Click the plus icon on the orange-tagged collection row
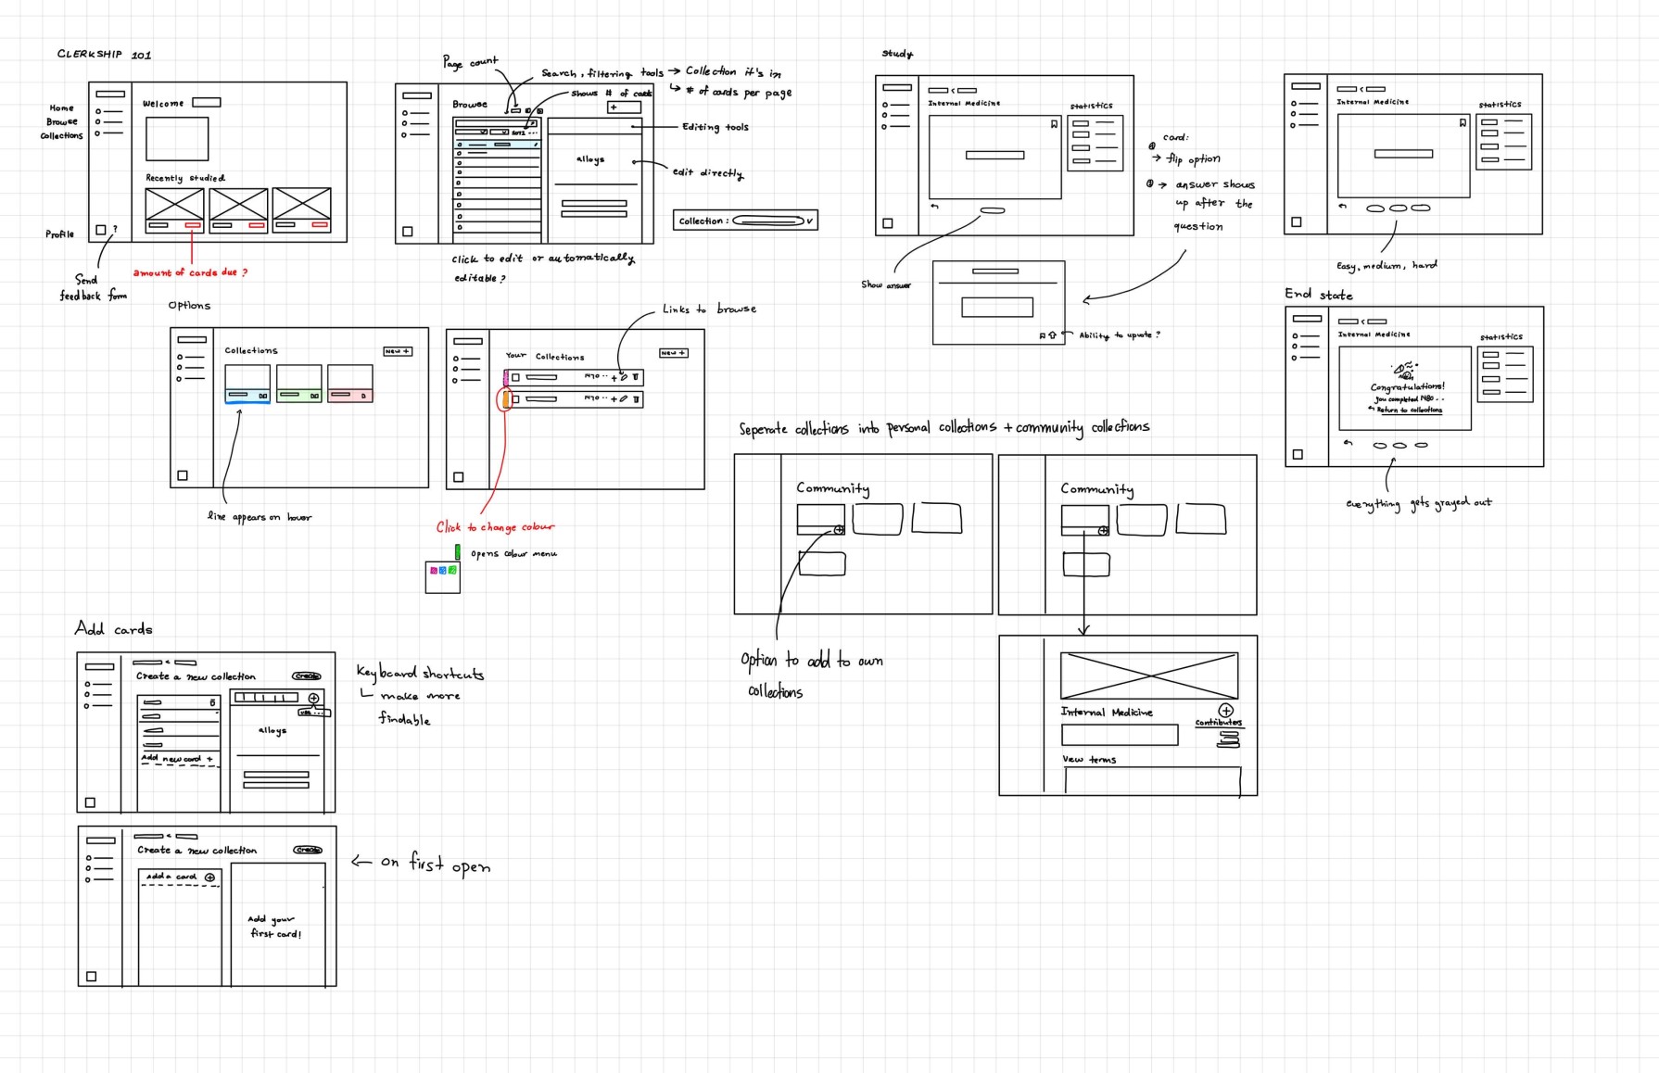Viewport: 1659px width, 1073px height. pos(614,399)
